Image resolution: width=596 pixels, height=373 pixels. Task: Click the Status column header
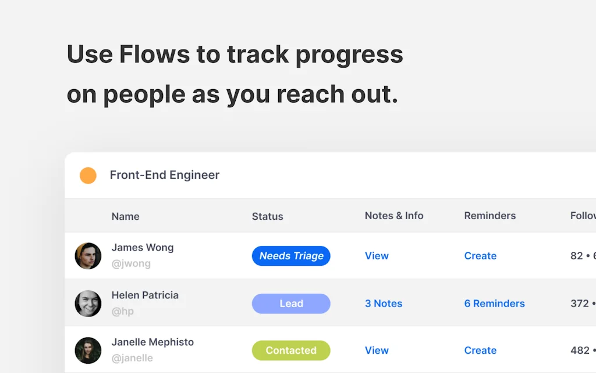click(x=267, y=216)
